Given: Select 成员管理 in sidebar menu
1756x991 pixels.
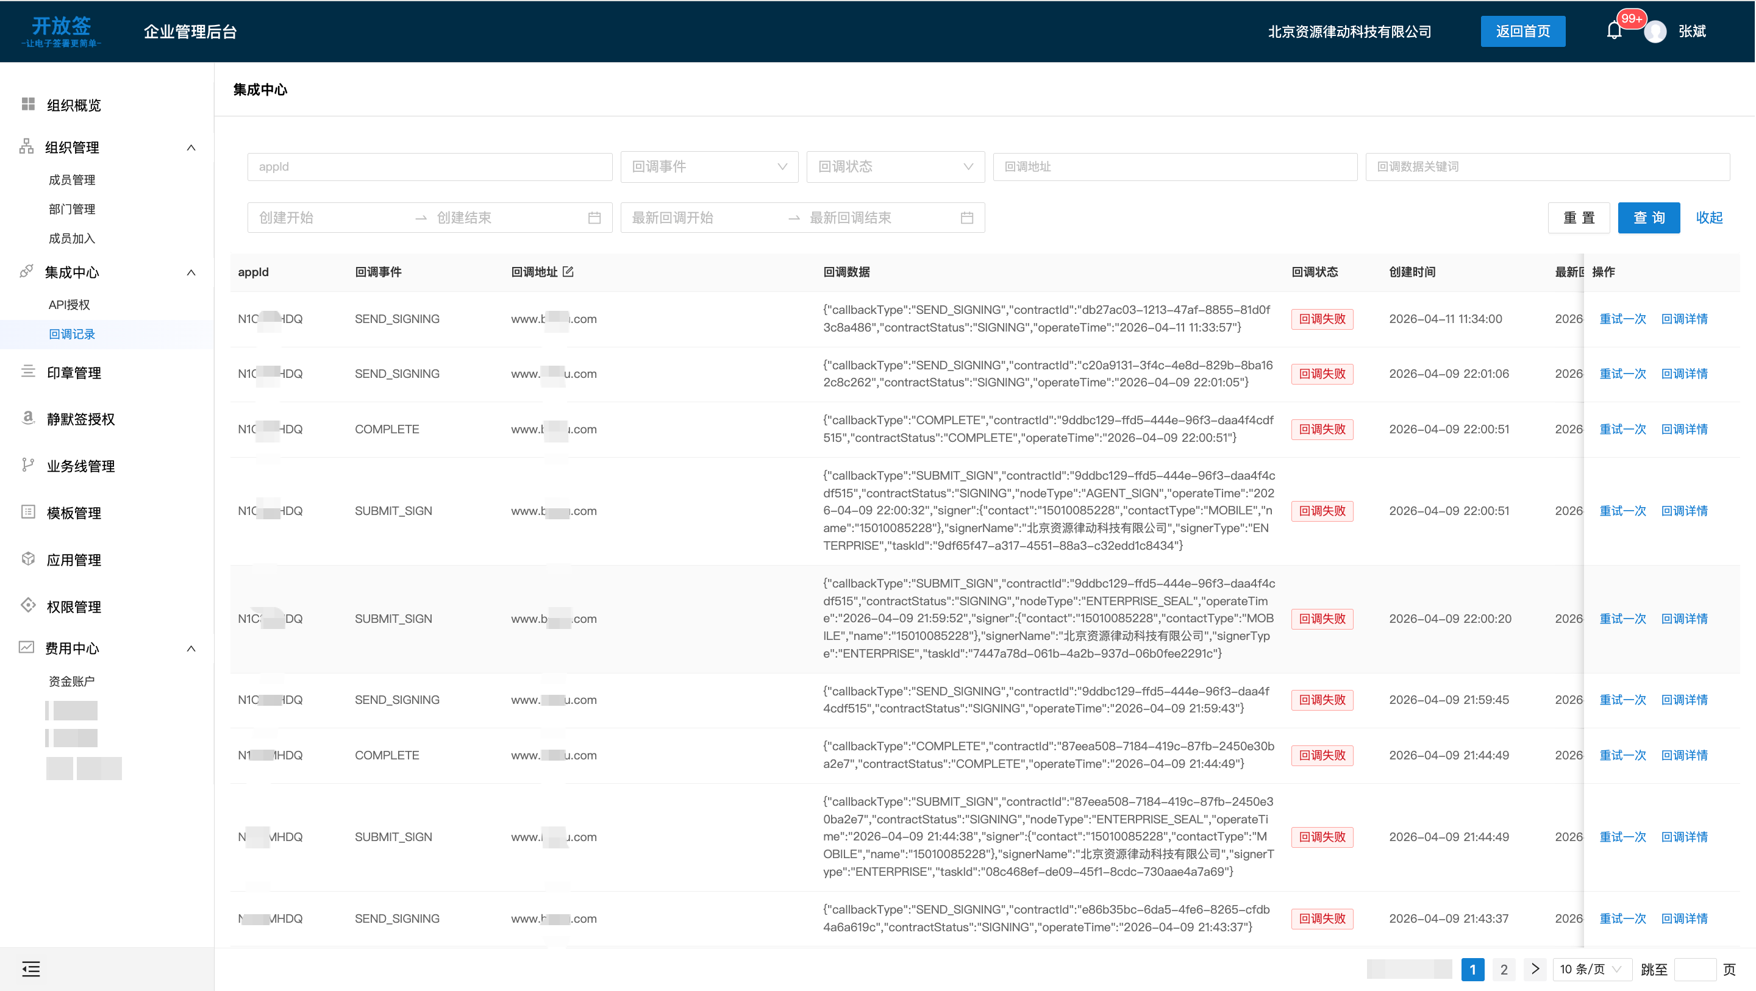Looking at the screenshot, I should click(x=71, y=180).
